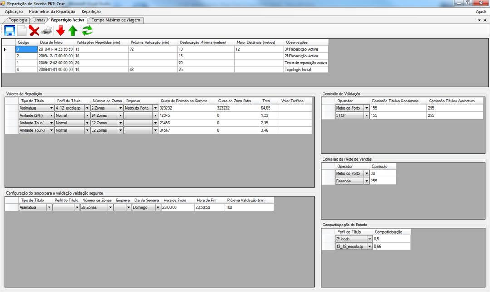Open the Parâmetros da Repartição menu
Viewport: 490px width, 292px height.
tap(52, 11)
